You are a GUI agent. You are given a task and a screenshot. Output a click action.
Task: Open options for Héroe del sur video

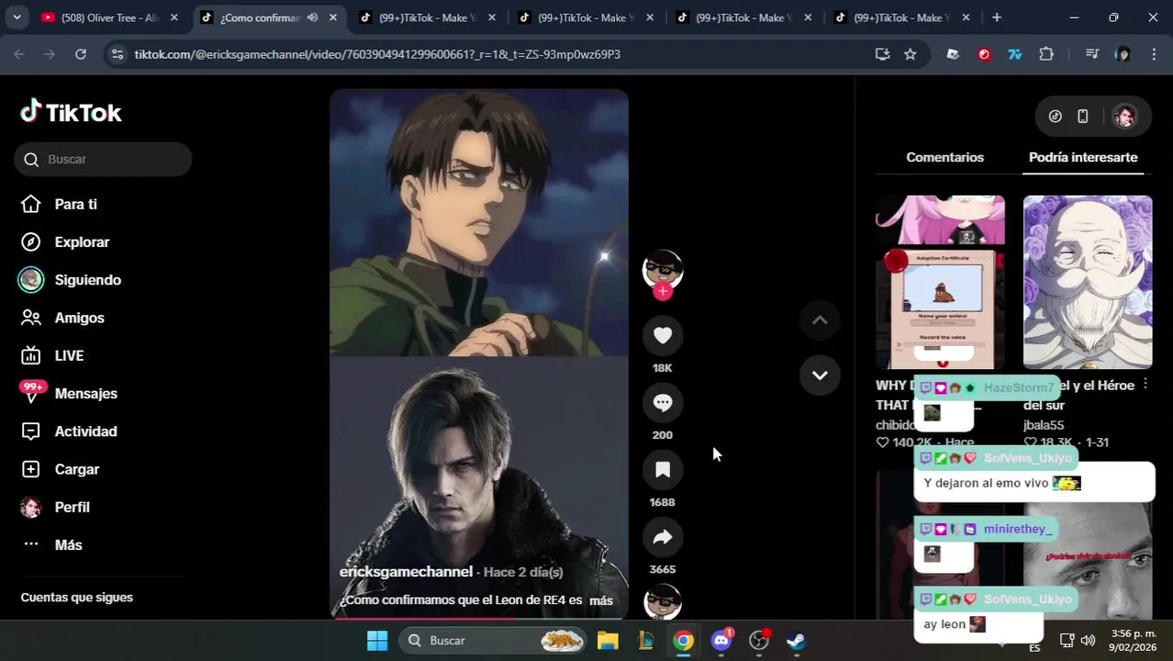pyautogui.click(x=1145, y=385)
